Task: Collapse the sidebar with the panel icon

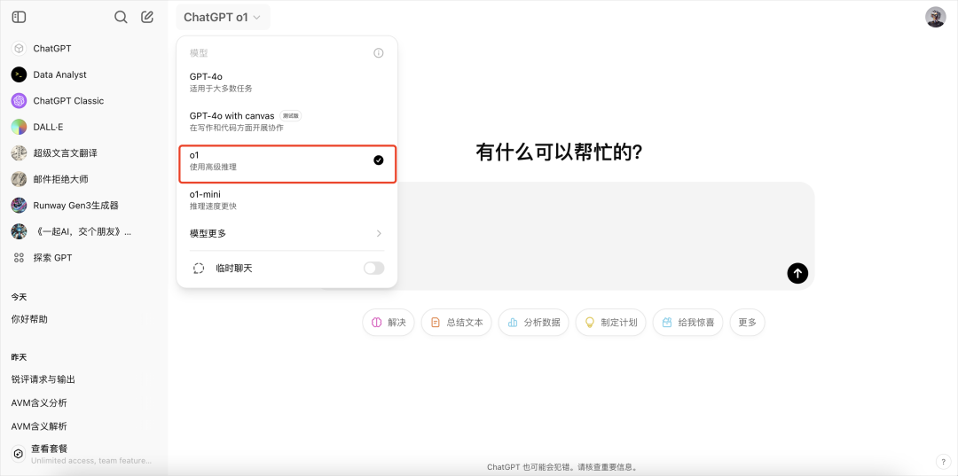Action: pyautogui.click(x=19, y=17)
